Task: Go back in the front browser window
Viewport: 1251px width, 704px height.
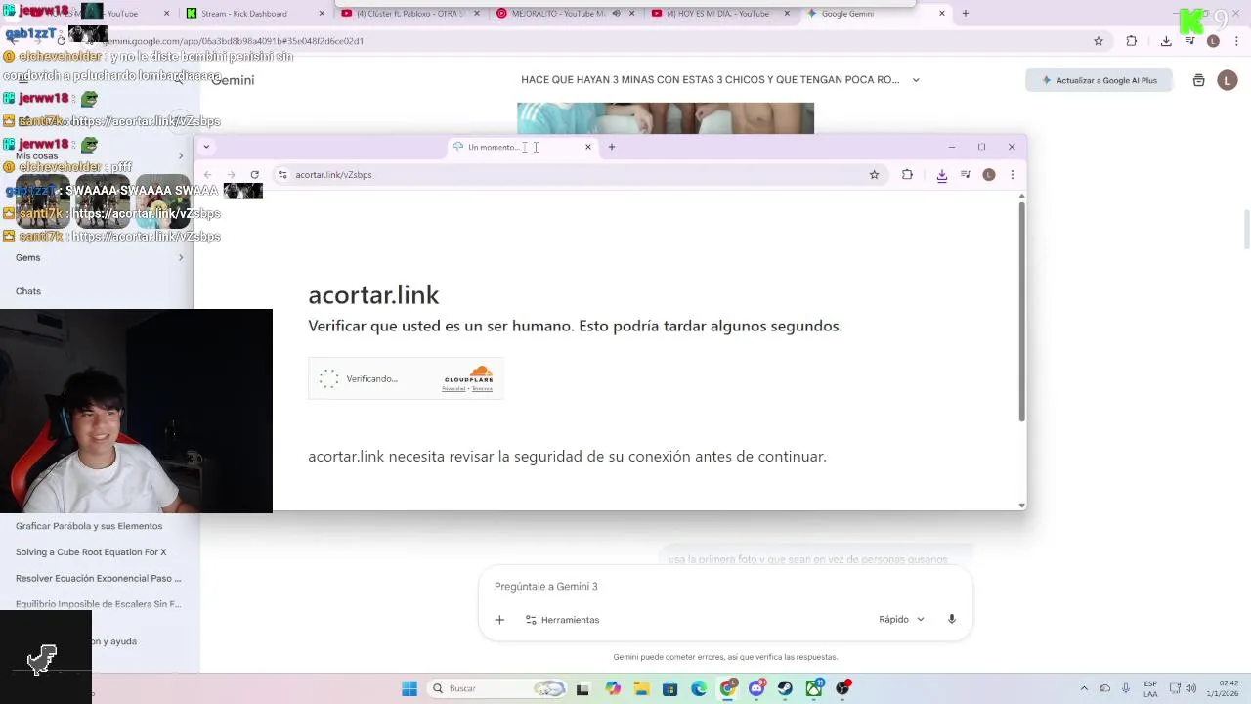Action: (x=207, y=175)
